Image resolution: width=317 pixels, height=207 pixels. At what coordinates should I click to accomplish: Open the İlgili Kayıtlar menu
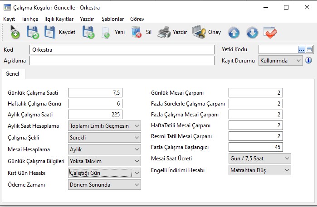pyautogui.click(x=59, y=19)
